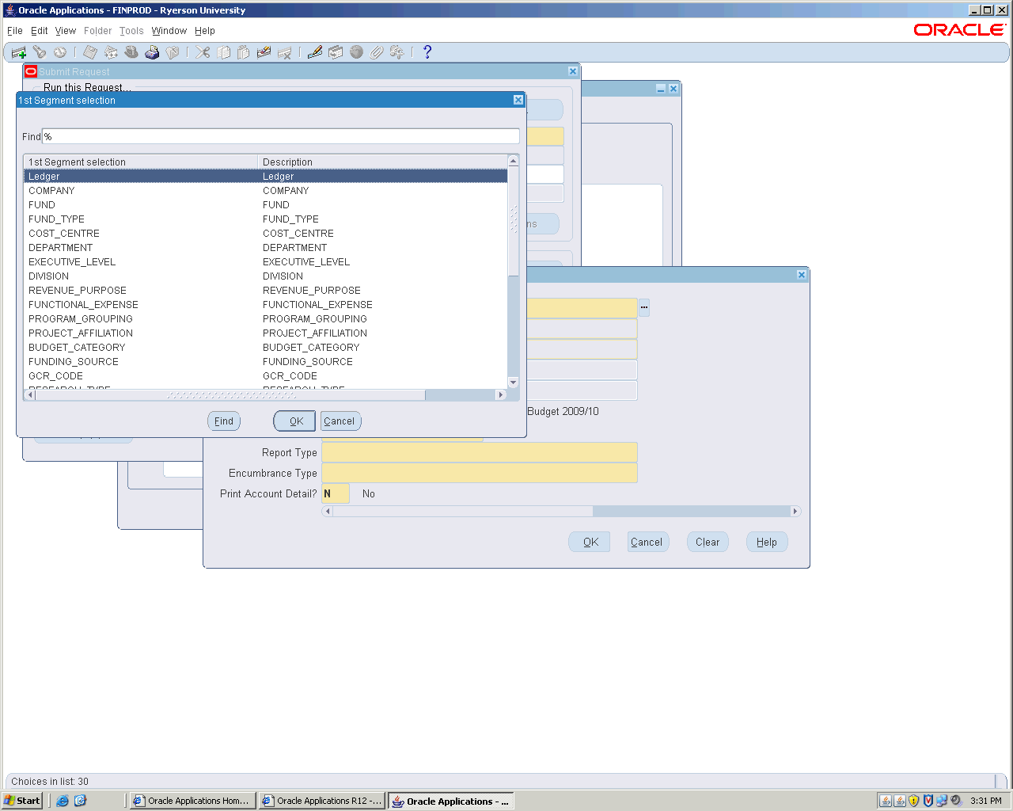The height and width of the screenshot is (811, 1013).
Task: Click the Edit Field pencil icon
Action: point(315,52)
